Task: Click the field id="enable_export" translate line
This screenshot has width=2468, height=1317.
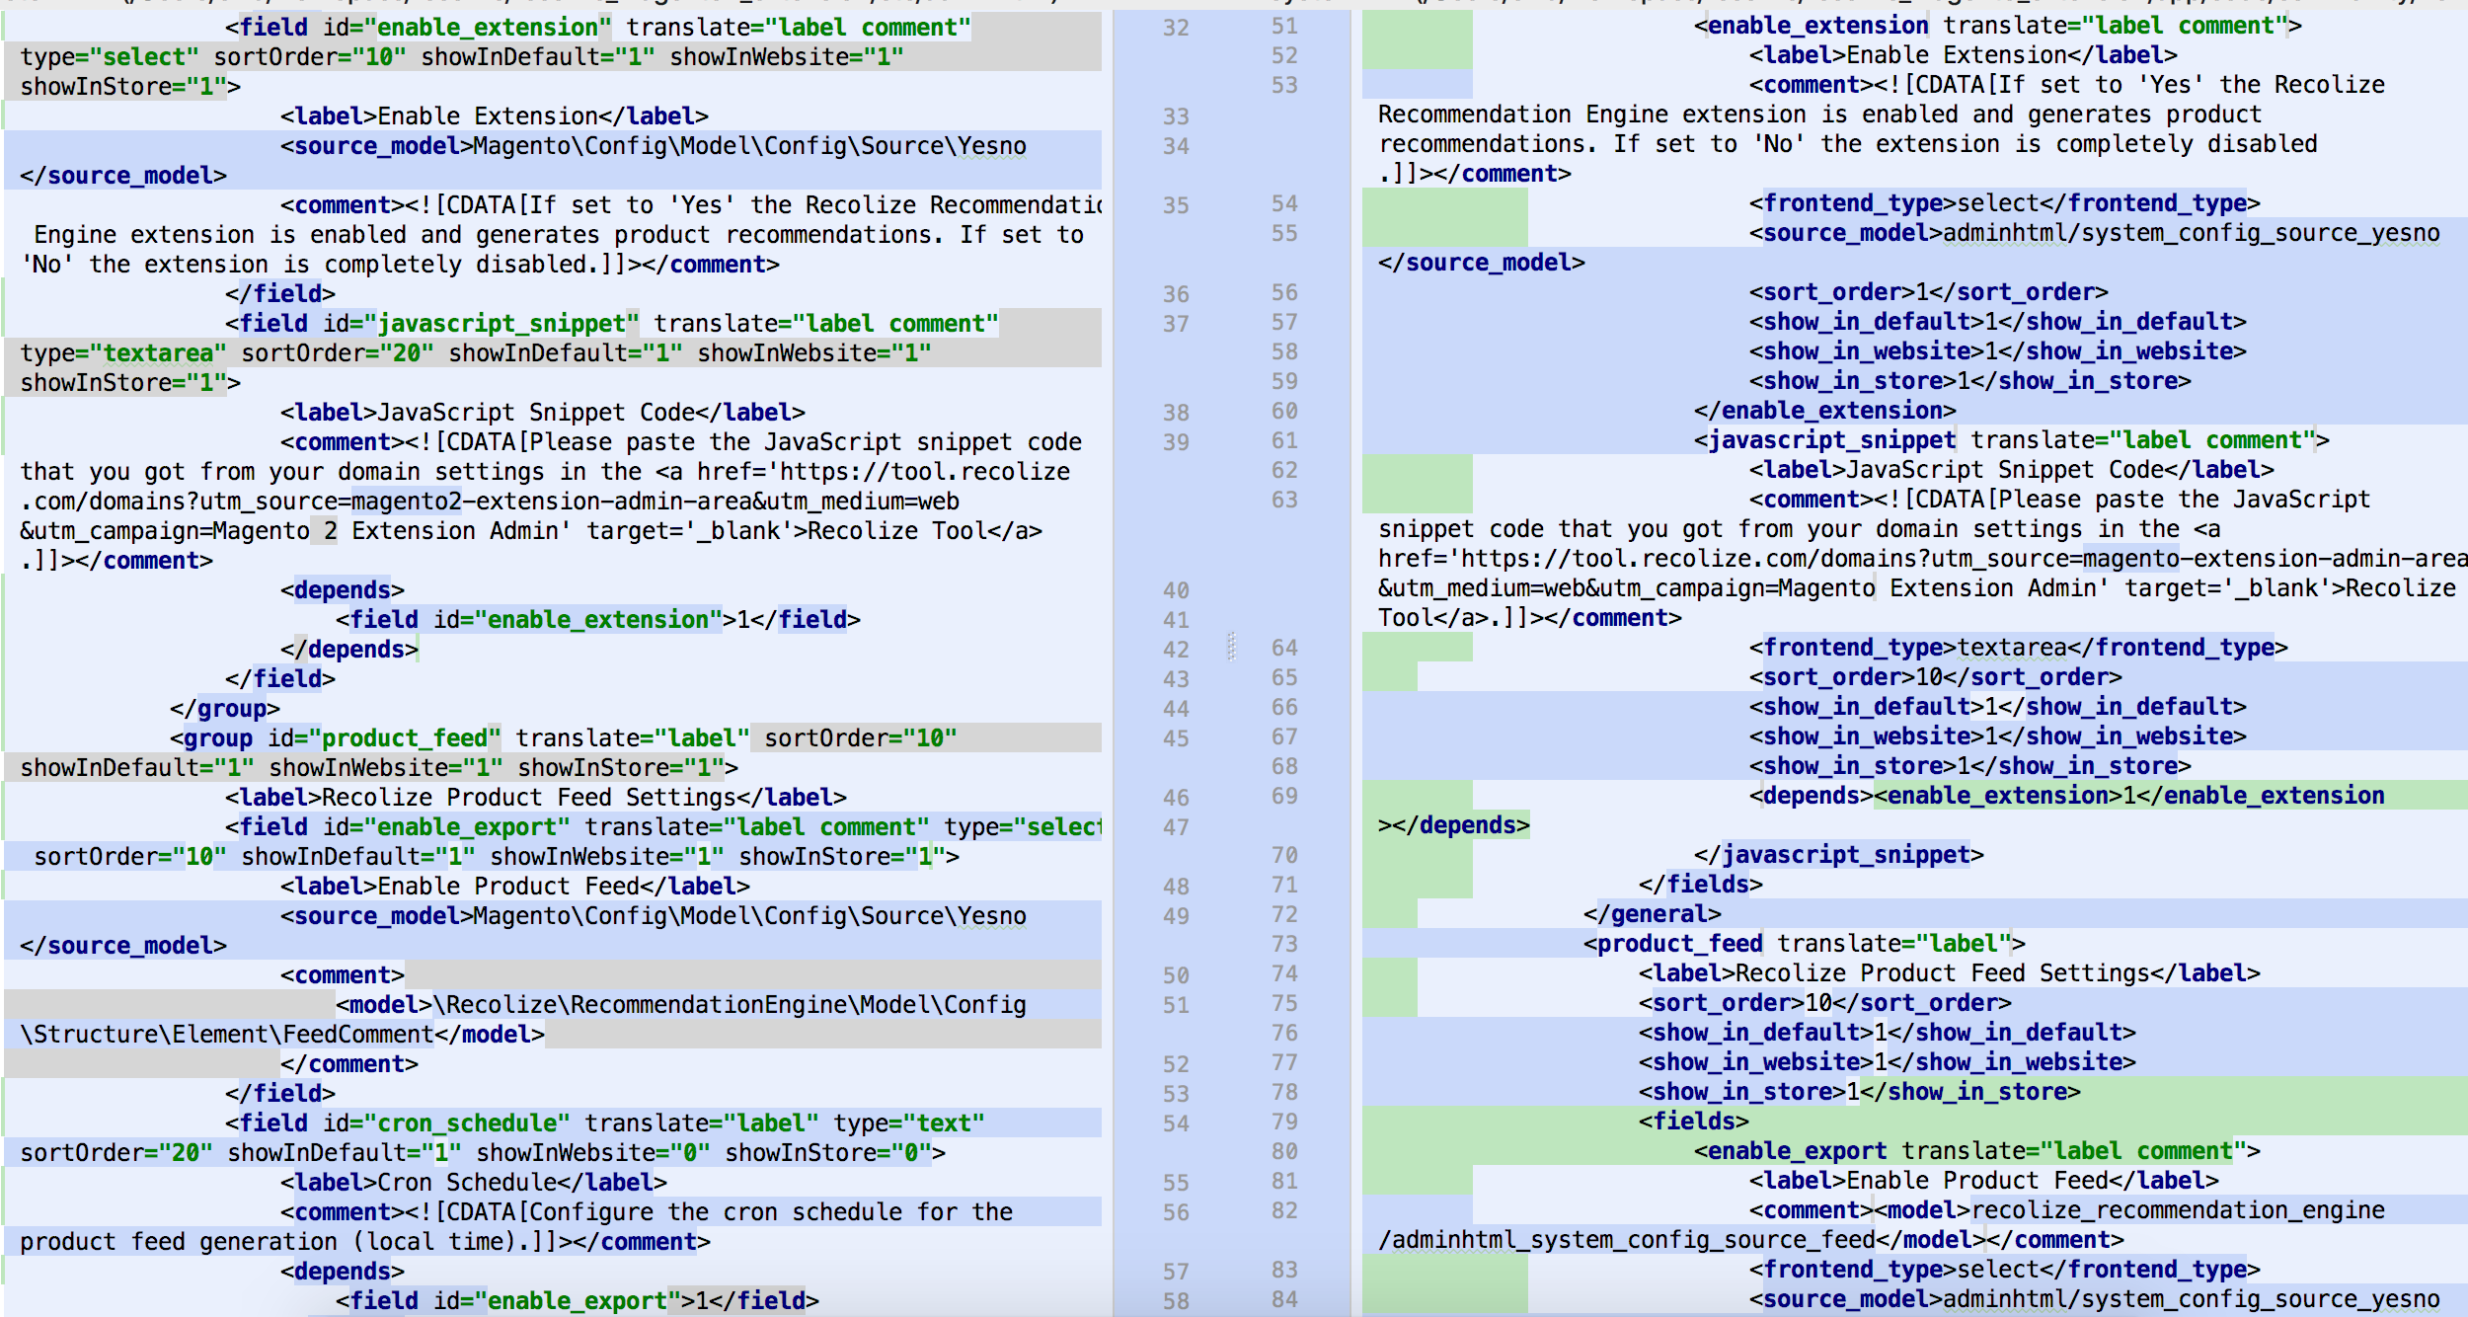Action: pos(661,827)
